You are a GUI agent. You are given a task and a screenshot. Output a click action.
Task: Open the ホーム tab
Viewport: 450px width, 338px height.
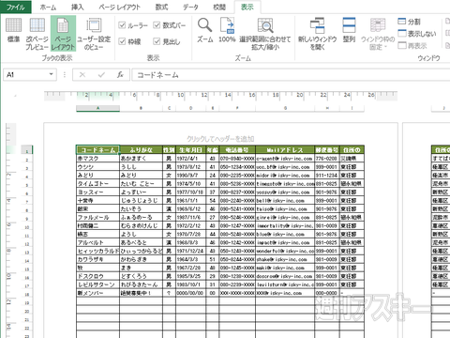pyautogui.click(x=48, y=7)
